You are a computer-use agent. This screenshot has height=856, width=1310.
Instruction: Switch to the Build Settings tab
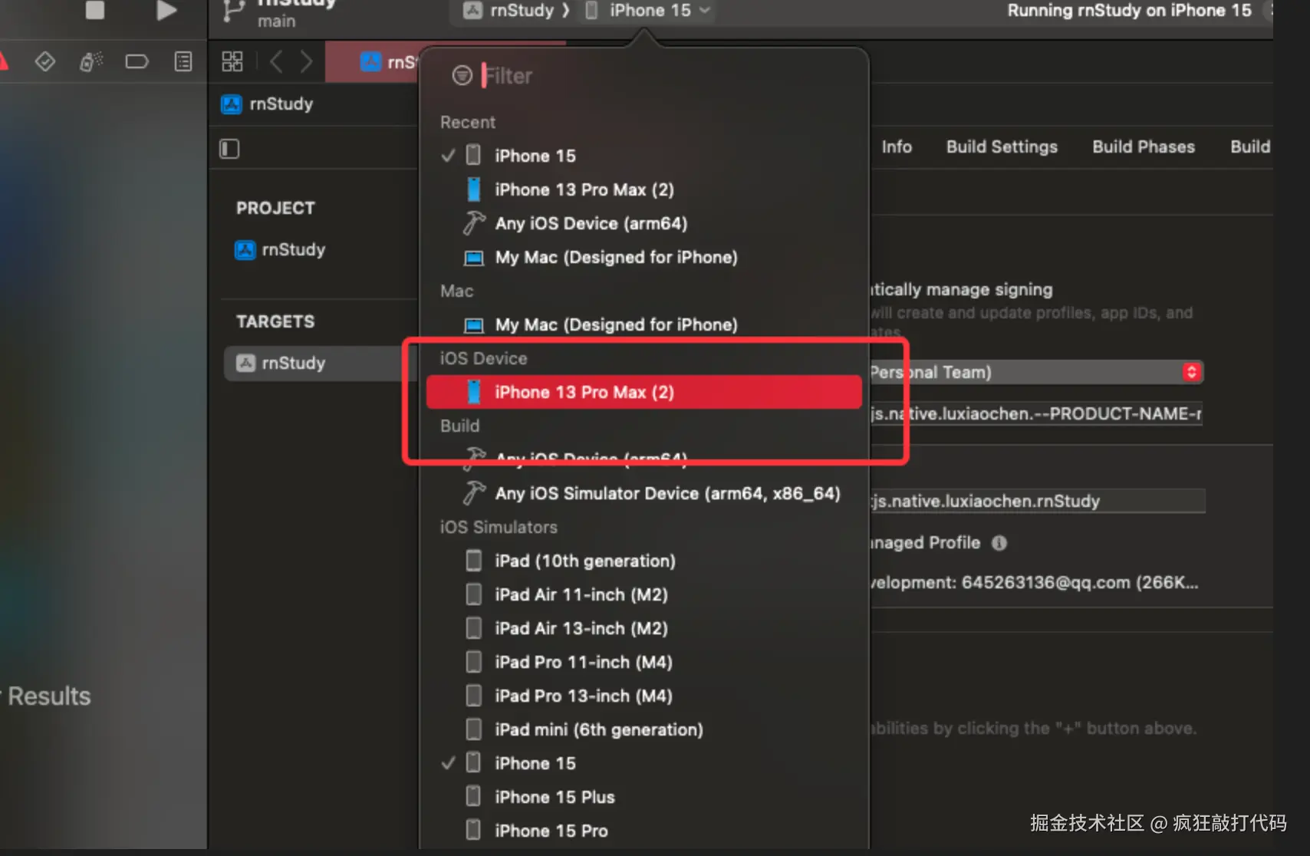tap(1002, 147)
